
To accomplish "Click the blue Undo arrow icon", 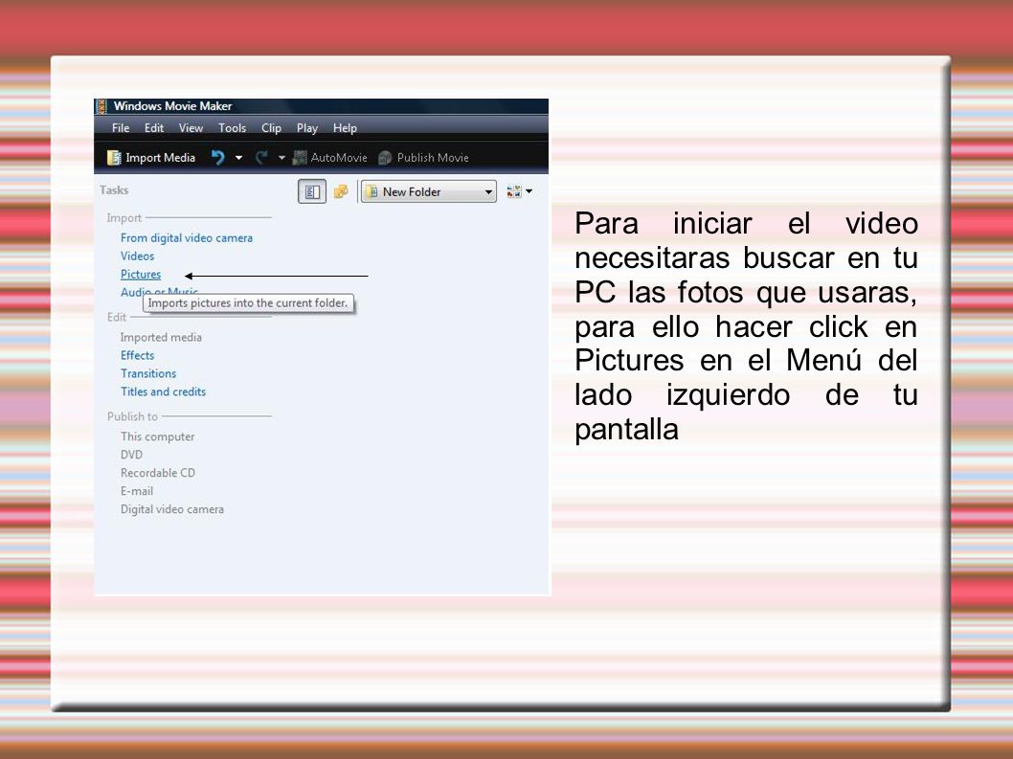I will click(x=218, y=157).
